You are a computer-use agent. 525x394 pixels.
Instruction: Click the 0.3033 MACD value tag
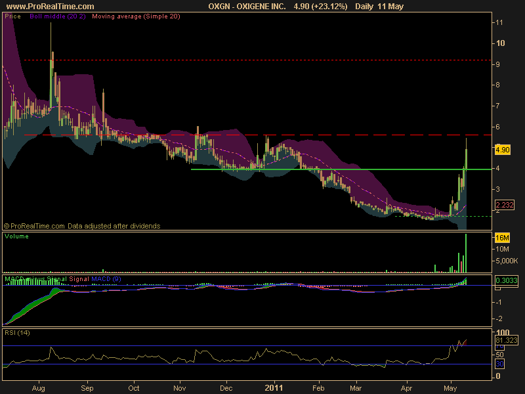click(x=506, y=280)
